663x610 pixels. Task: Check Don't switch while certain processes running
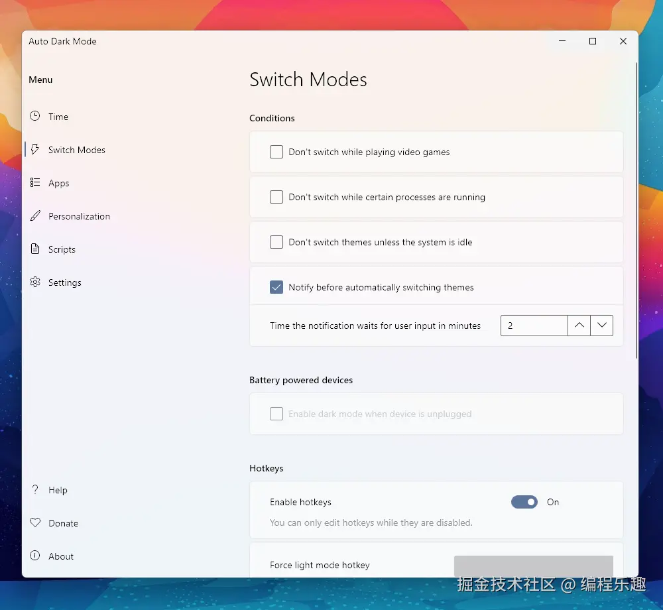tap(276, 197)
